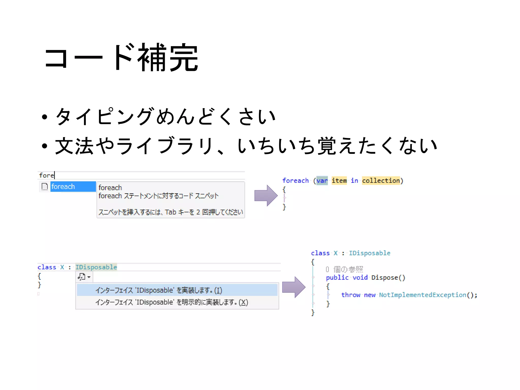Screen dimensions: 520x390
Task: Click the 'foreach' keyword in the generated snippet
Action: [296, 181]
